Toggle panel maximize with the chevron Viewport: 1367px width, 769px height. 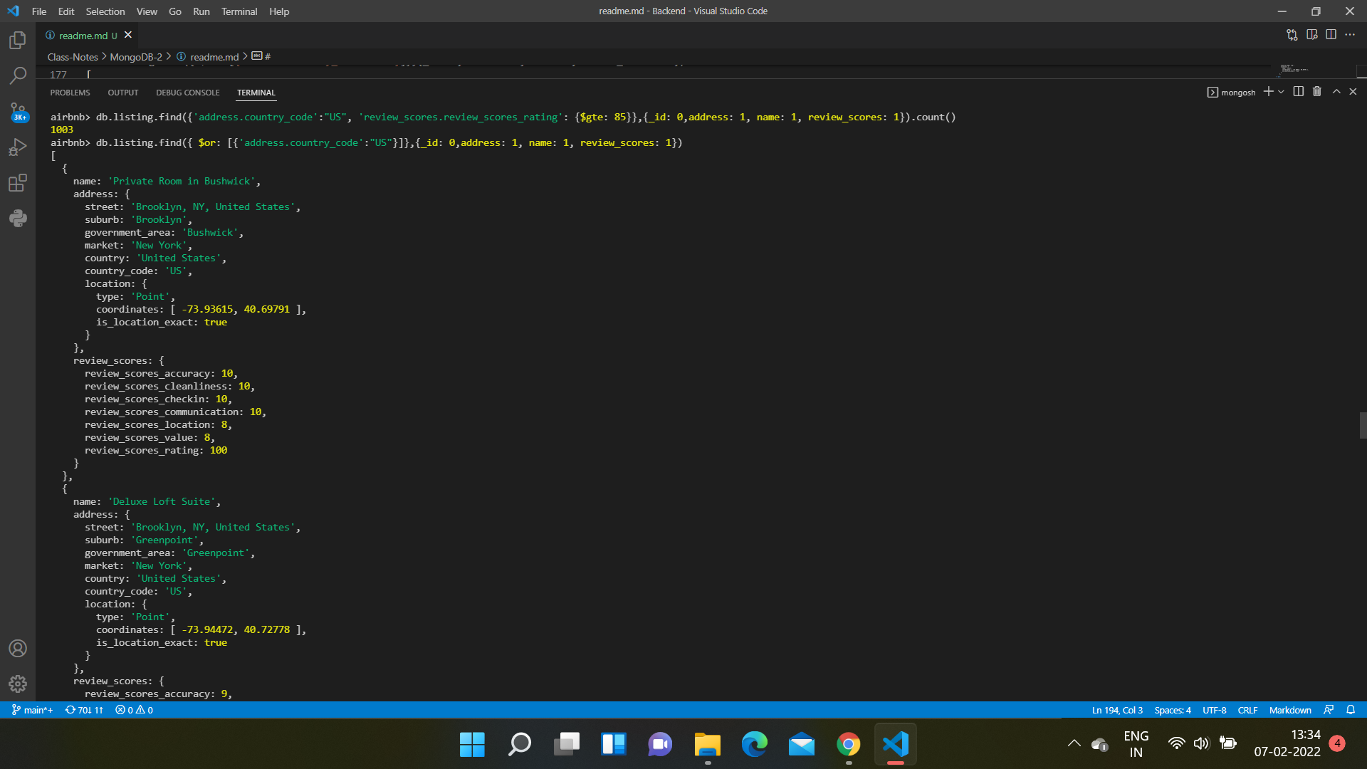(1336, 92)
